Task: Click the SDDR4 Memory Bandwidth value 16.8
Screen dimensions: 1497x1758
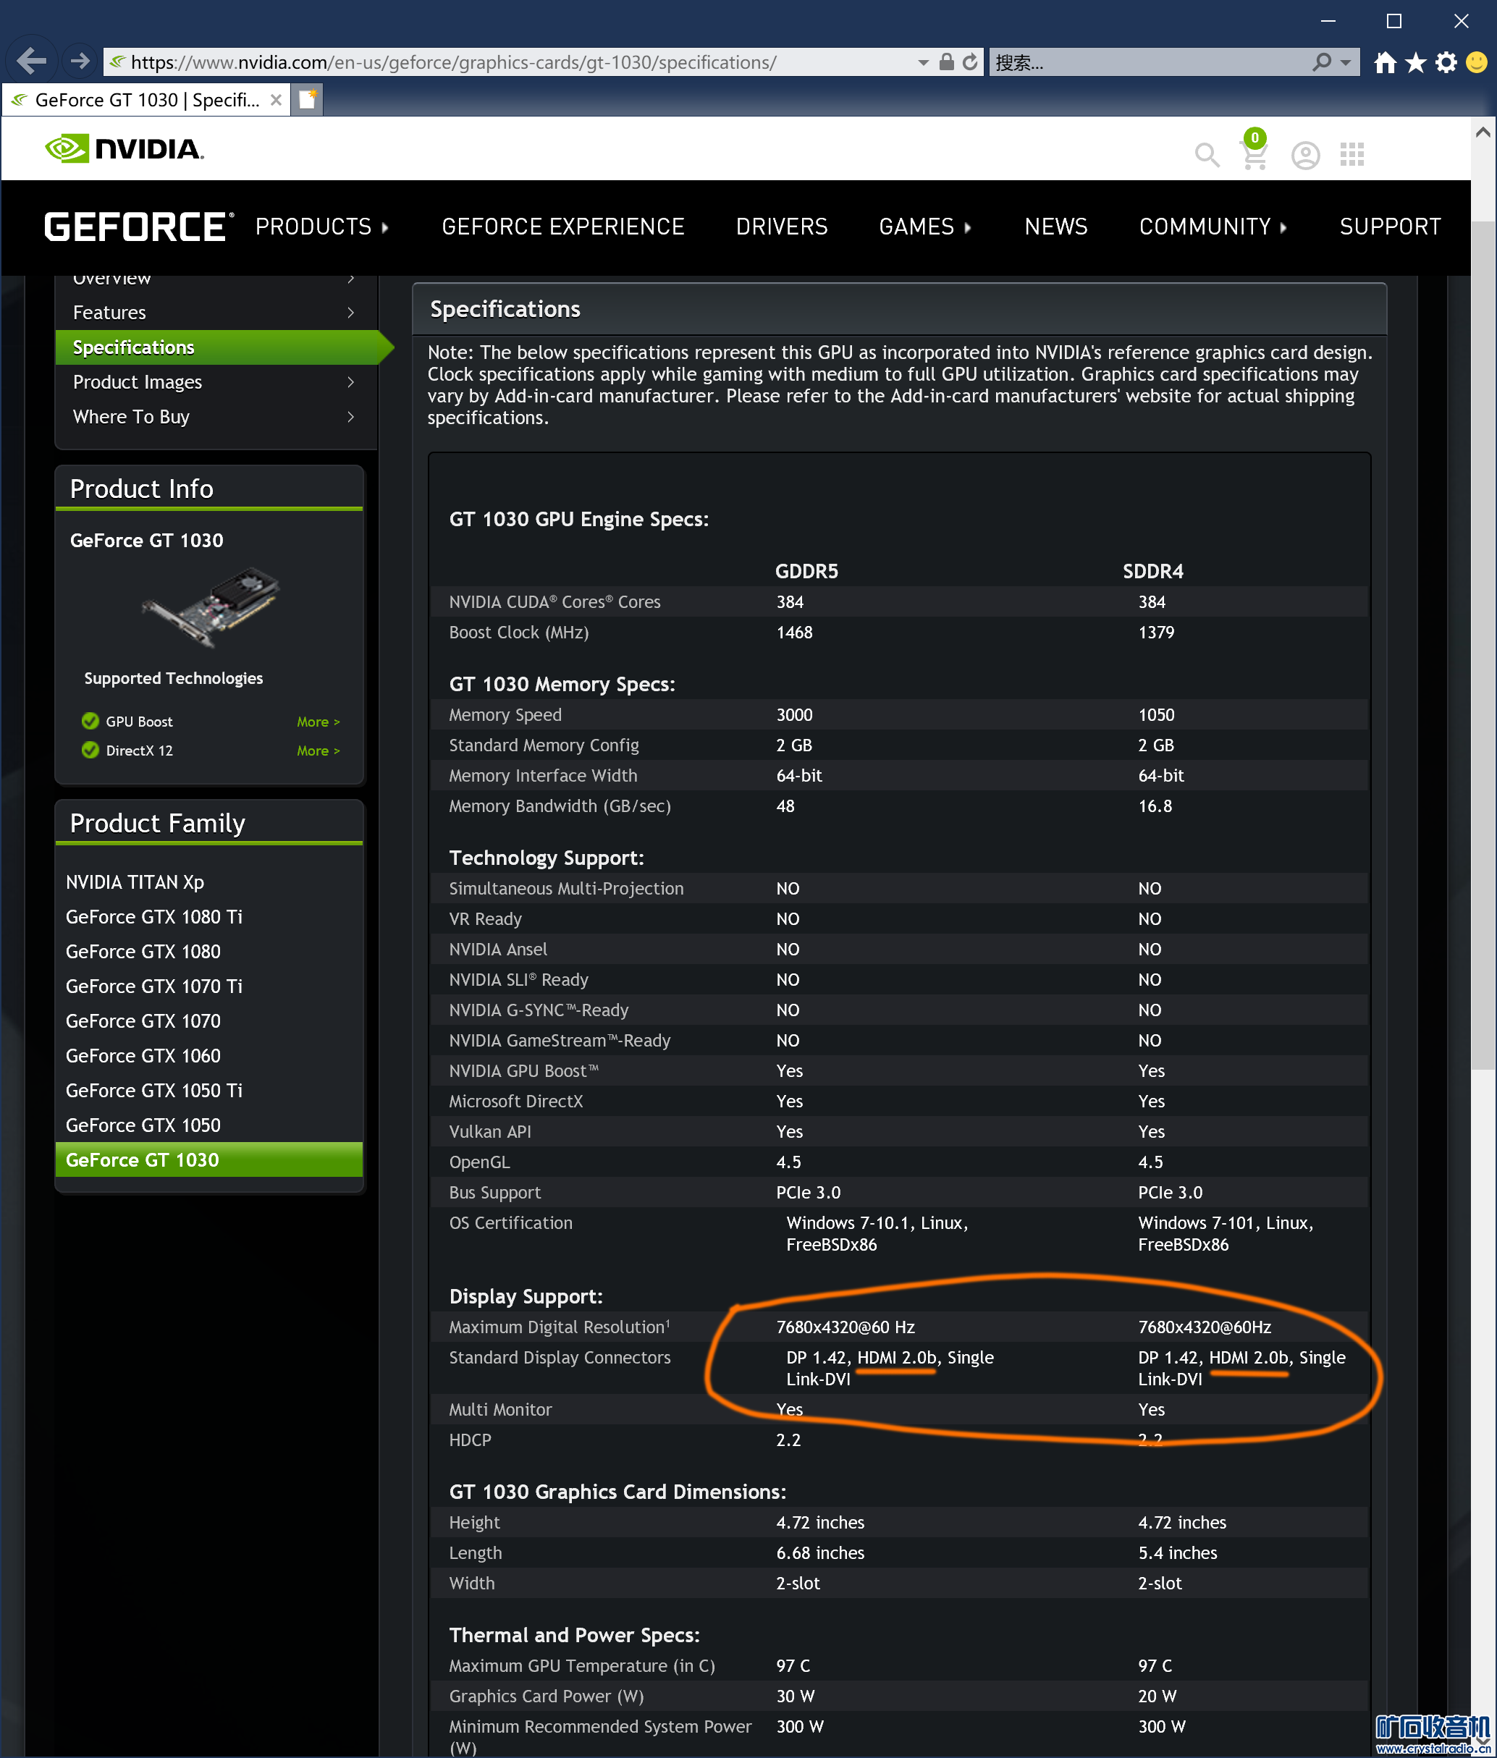Action: coord(1155,806)
